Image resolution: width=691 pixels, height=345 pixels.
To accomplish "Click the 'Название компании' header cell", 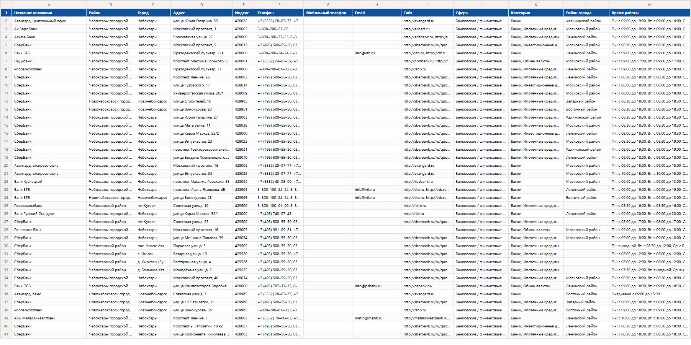I will (x=49, y=13).
